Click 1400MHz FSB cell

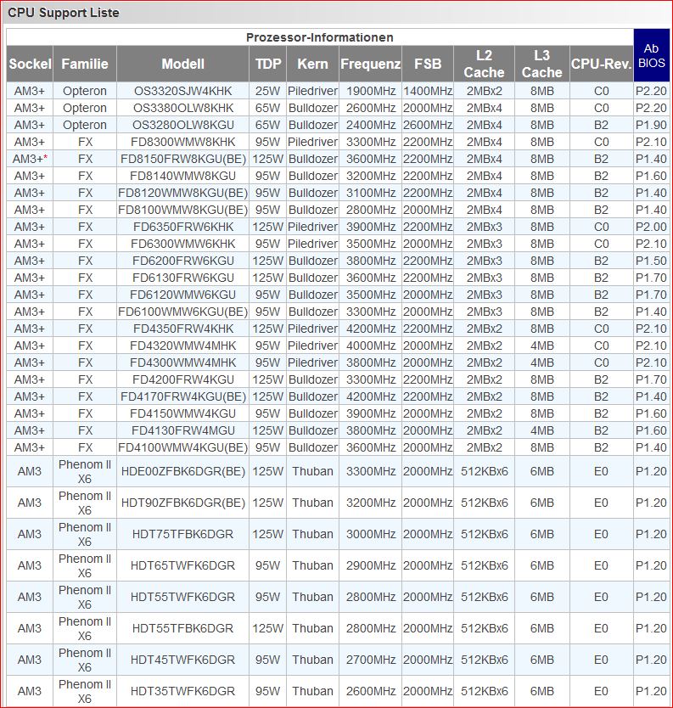pos(428,91)
